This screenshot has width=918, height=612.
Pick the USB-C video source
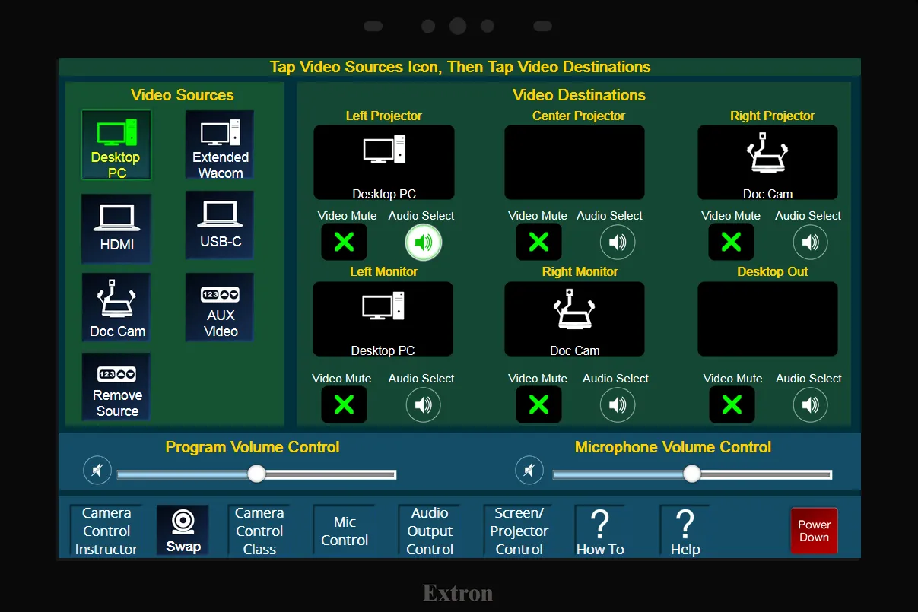point(220,226)
